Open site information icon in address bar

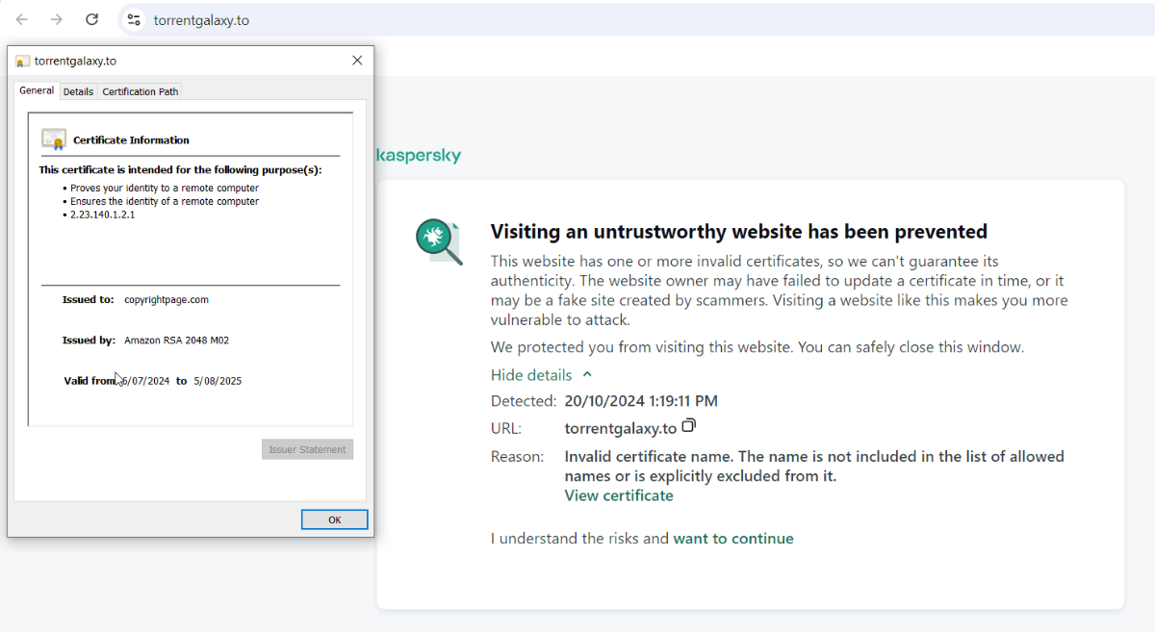(x=134, y=19)
